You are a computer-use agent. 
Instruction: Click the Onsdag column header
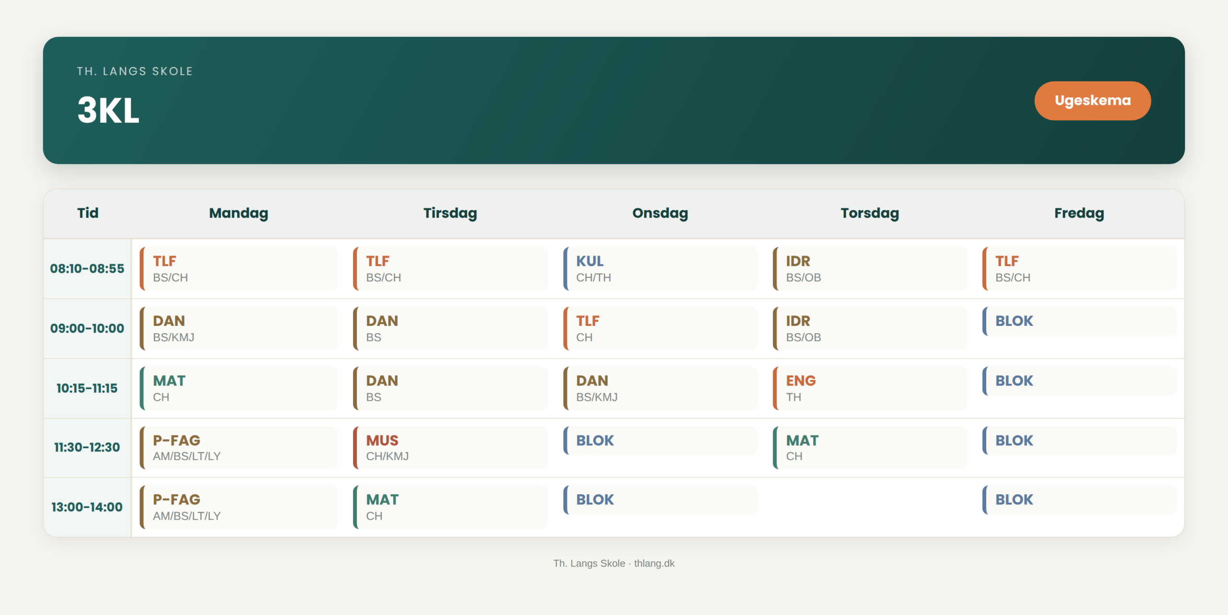pos(660,213)
